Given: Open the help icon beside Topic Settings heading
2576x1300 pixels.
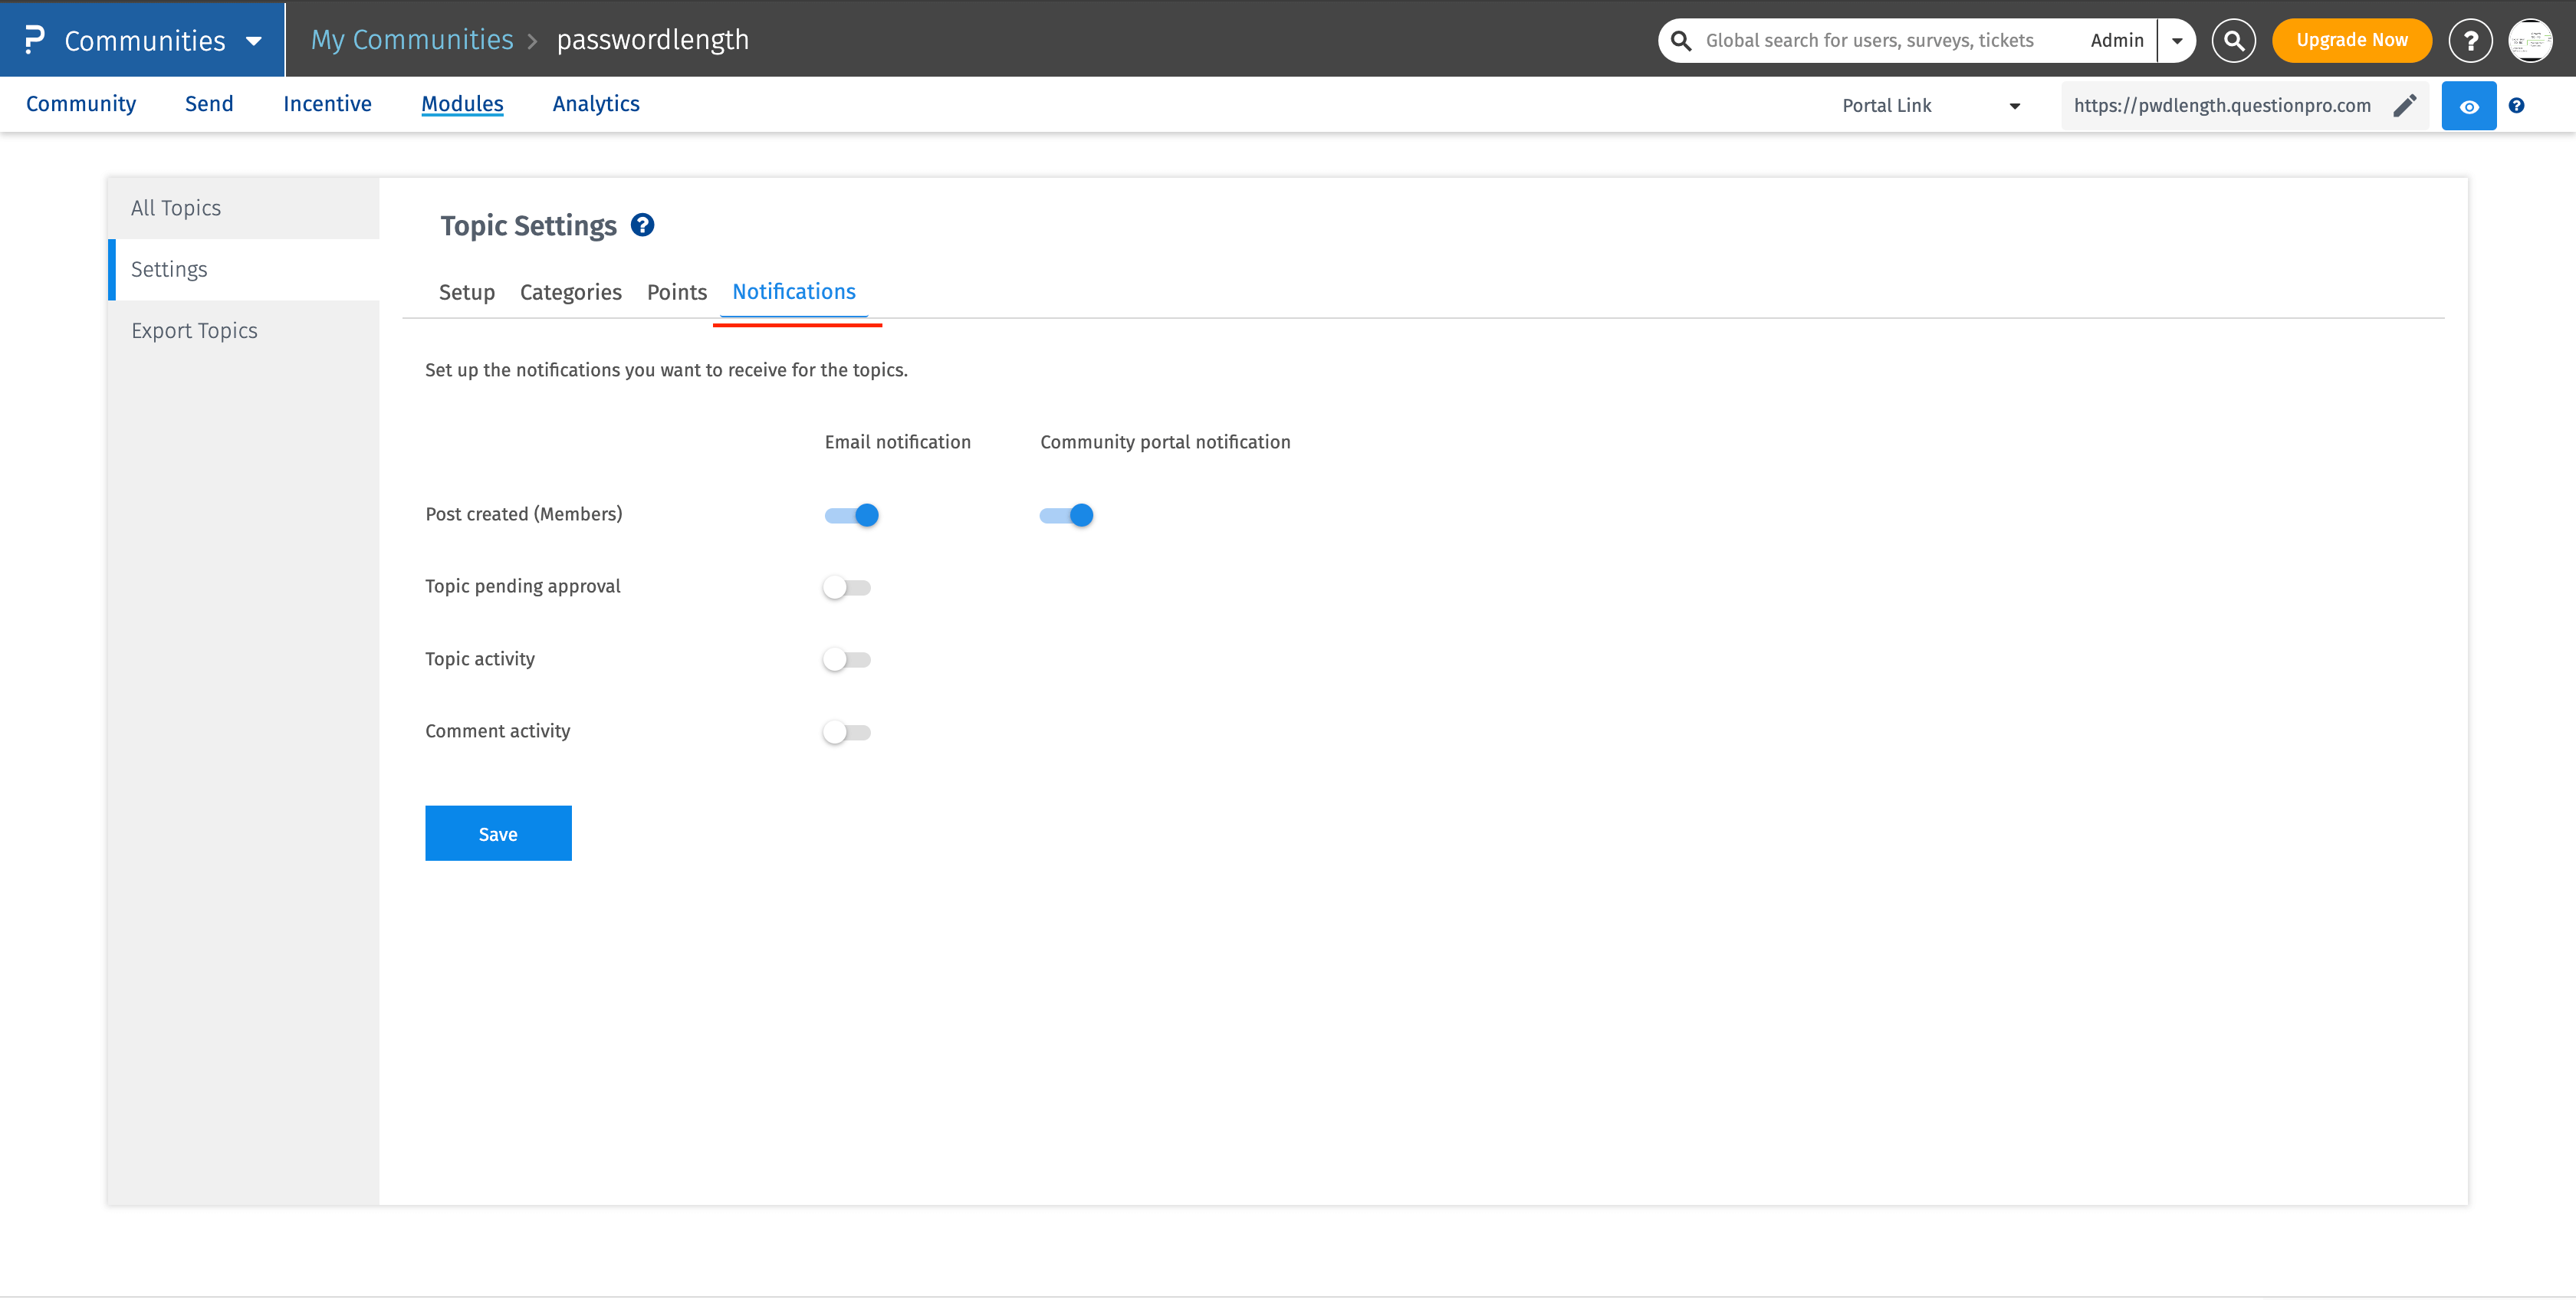Looking at the screenshot, I should tap(642, 225).
